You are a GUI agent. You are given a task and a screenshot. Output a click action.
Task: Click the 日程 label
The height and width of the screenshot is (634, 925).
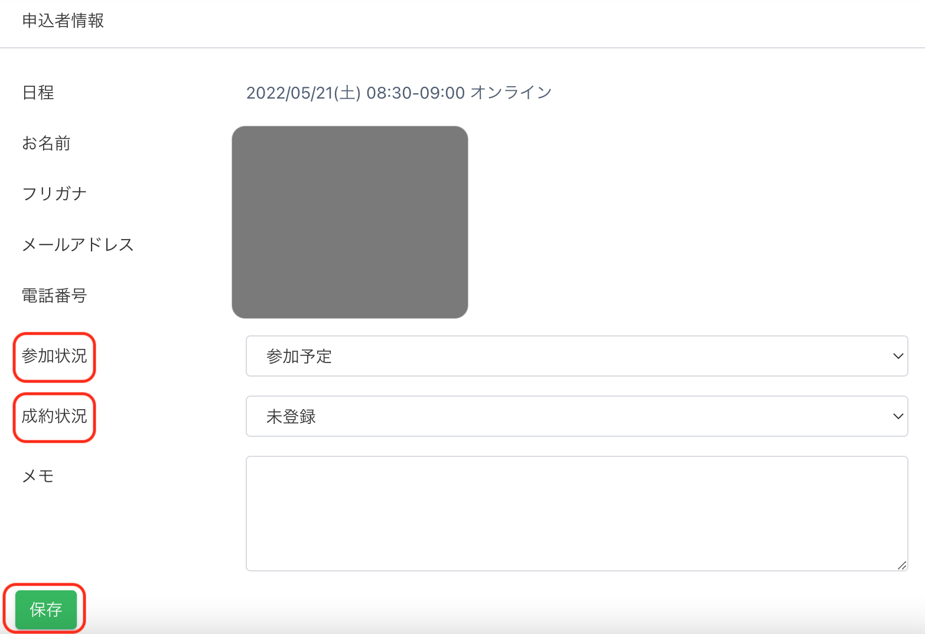[38, 93]
